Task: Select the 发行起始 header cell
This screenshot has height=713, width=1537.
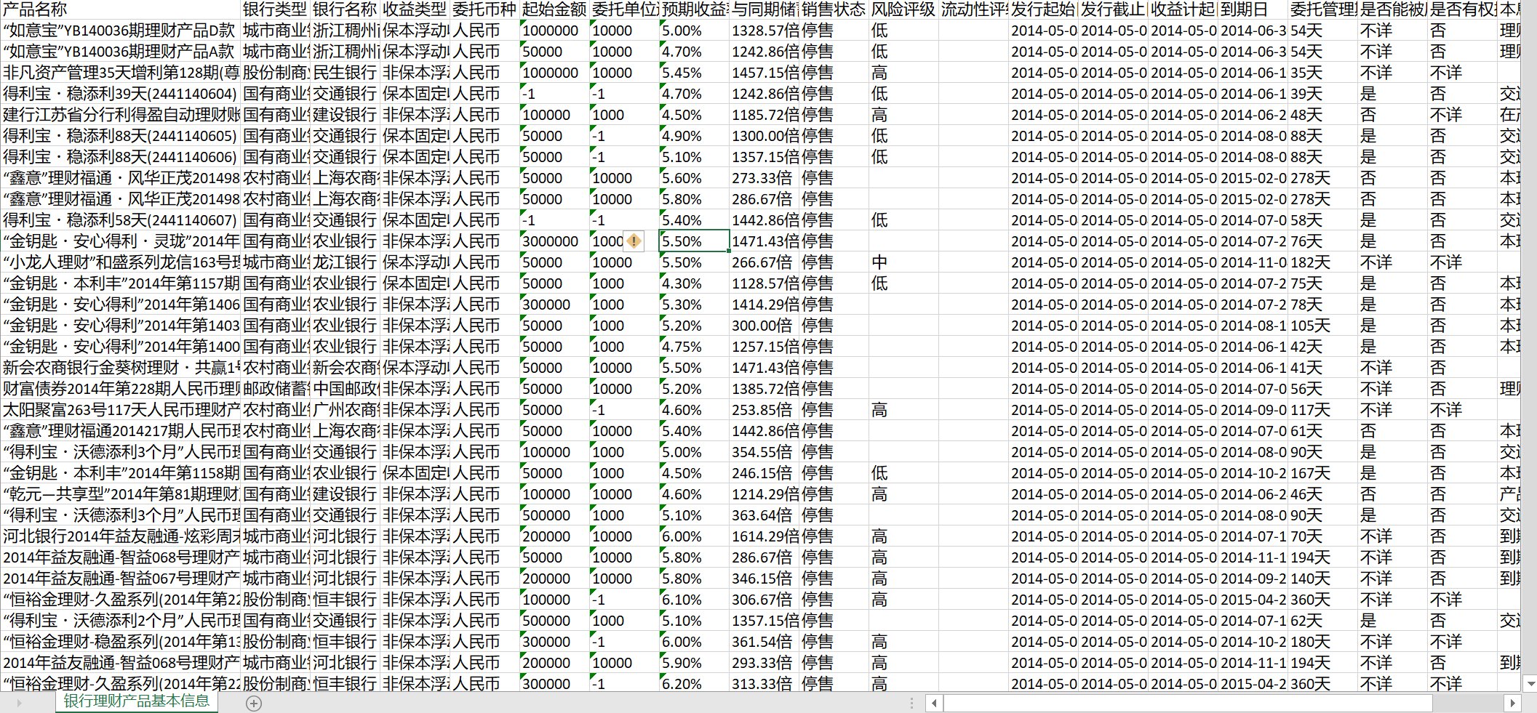Action: 1044,9
